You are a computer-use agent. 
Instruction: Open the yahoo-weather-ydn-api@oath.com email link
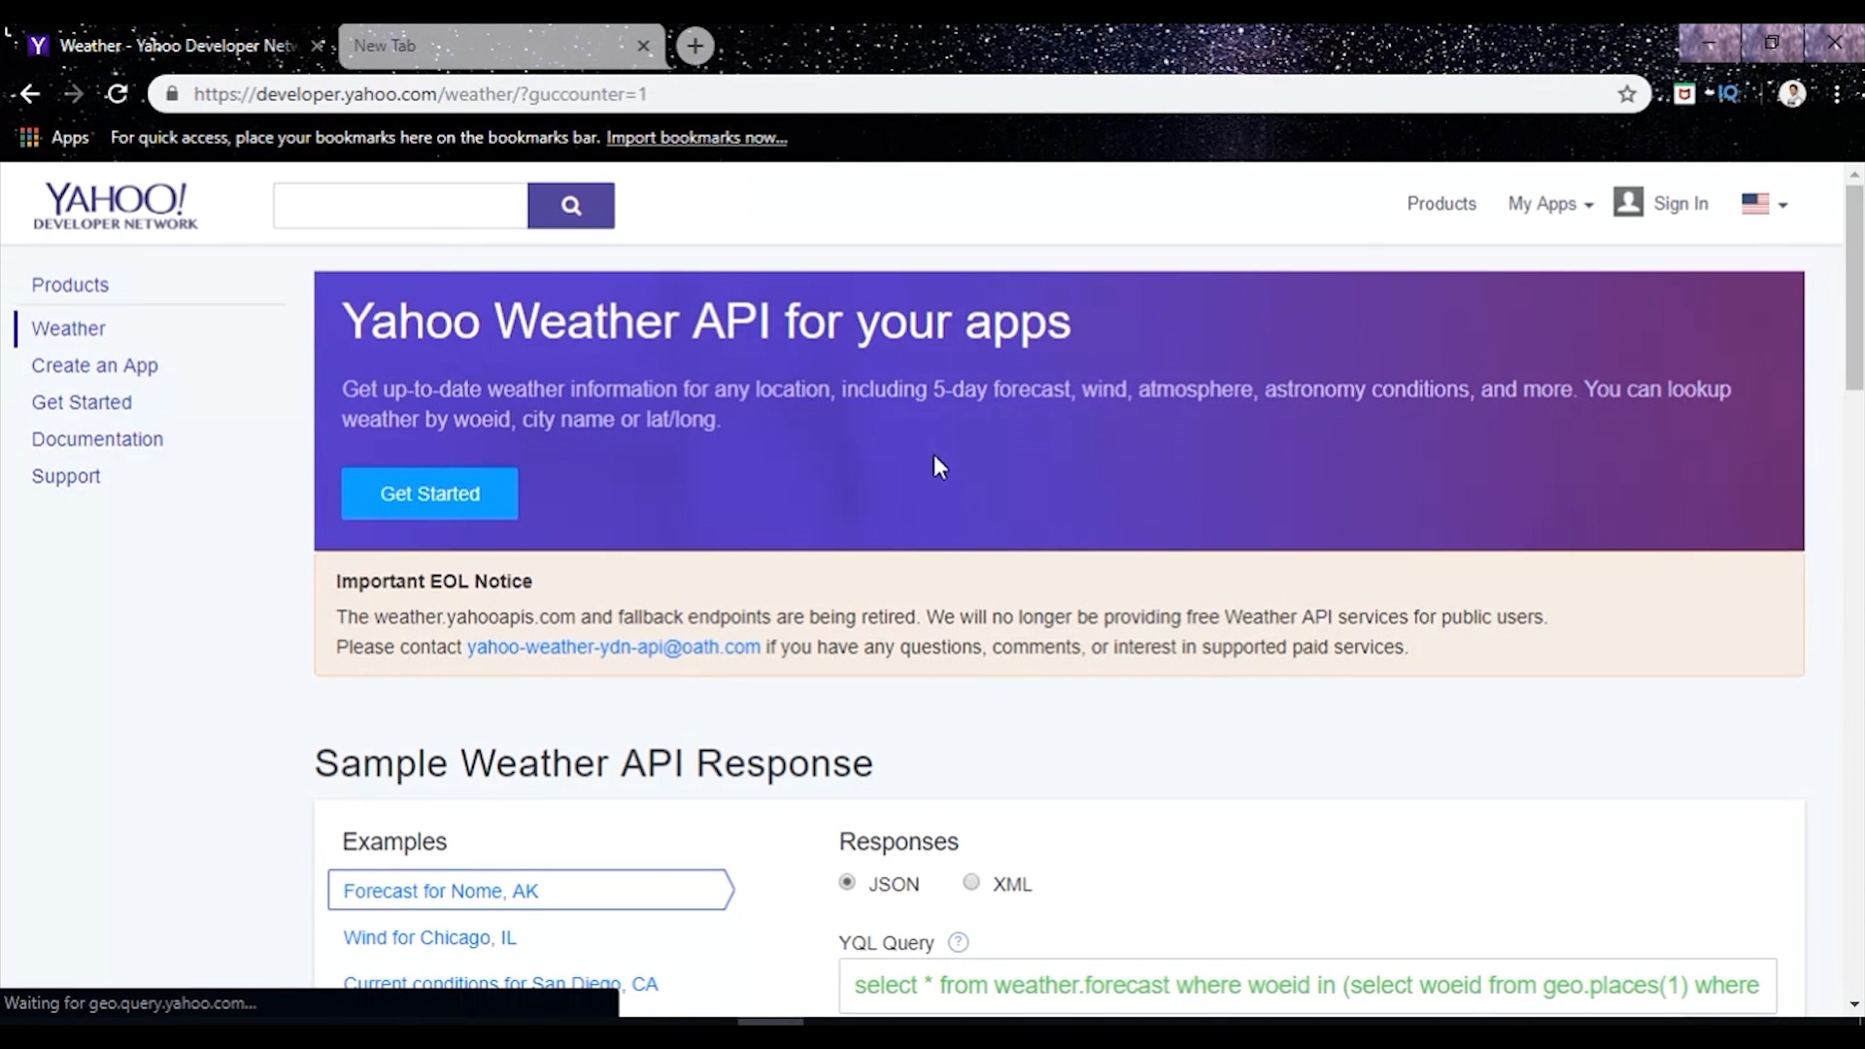point(613,647)
